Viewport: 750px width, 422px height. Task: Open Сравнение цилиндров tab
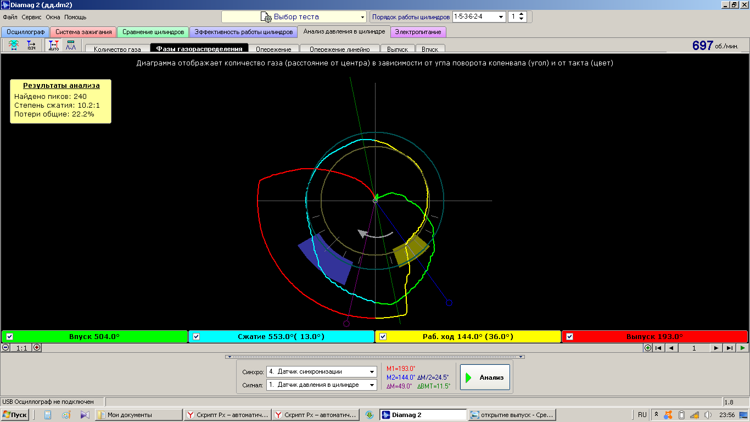pos(153,32)
